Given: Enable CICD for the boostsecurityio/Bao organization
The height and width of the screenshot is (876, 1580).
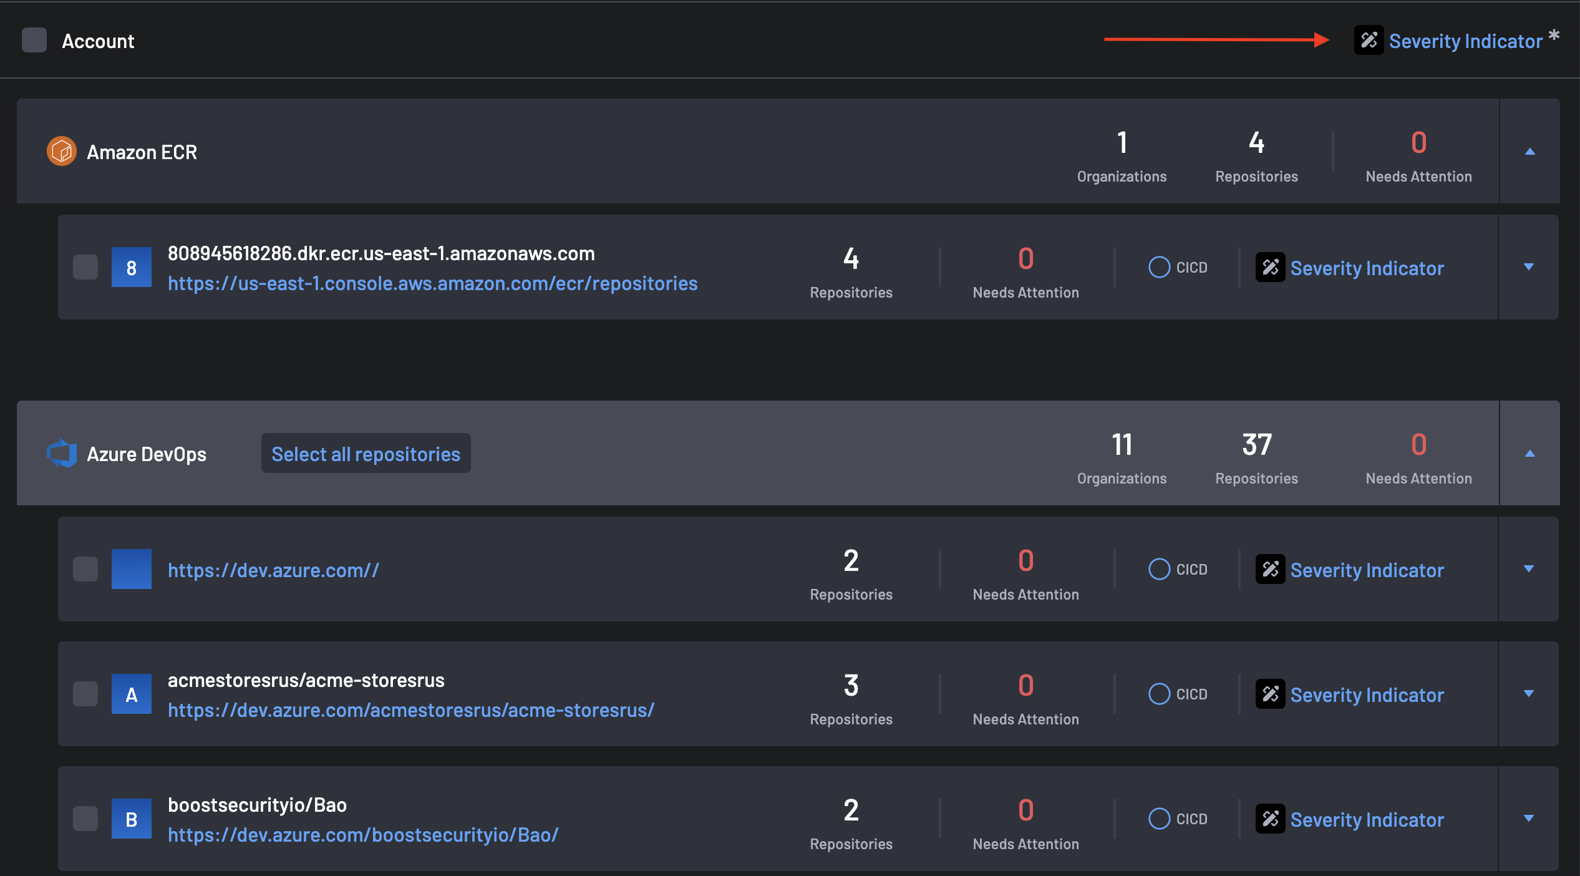Looking at the screenshot, I should tap(1159, 819).
